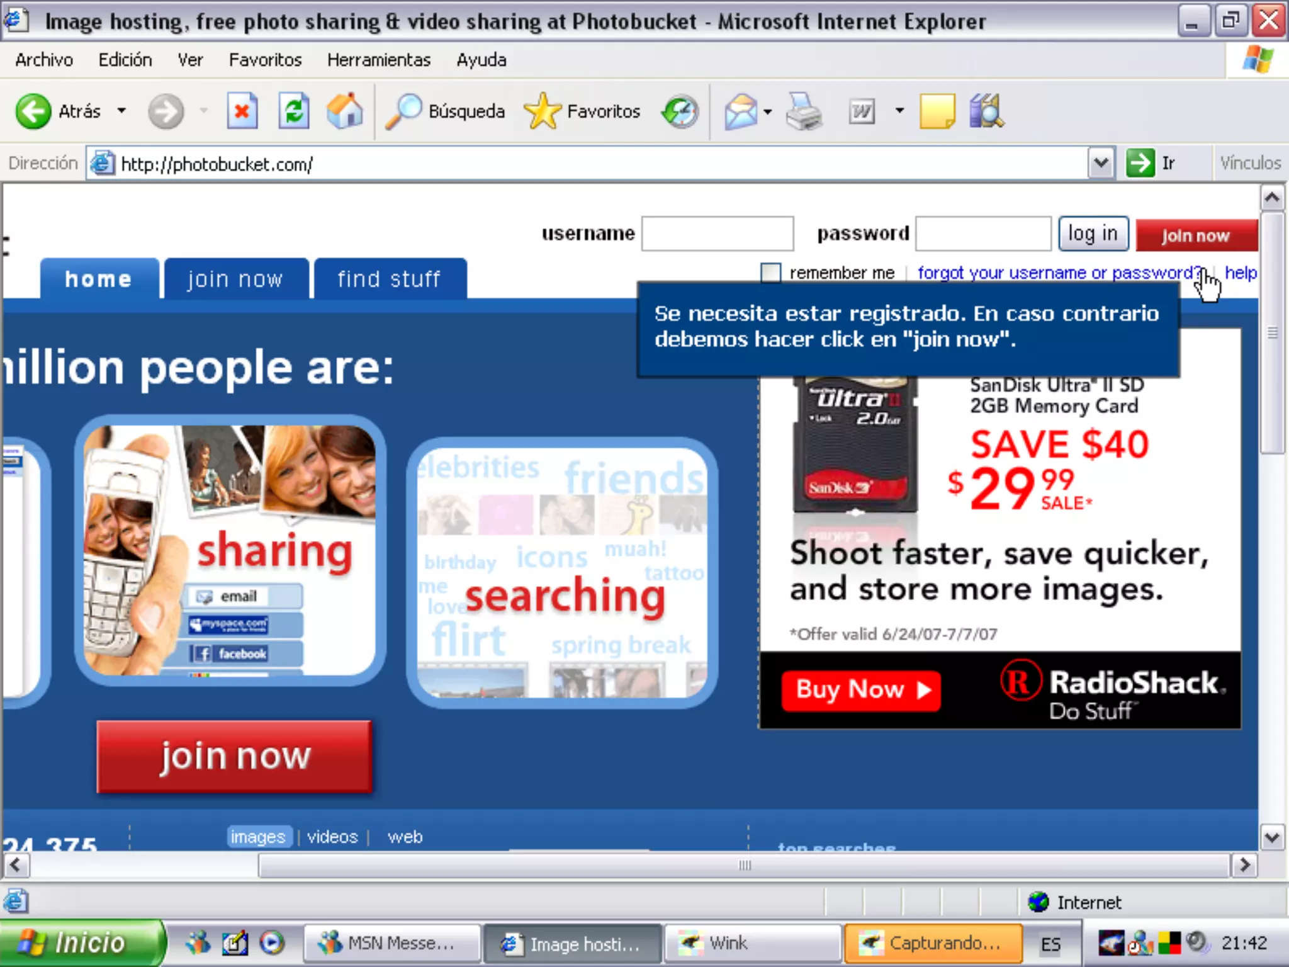Go to Home page icon
Image resolution: width=1289 pixels, height=967 pixels.
(x=345, y=111)
